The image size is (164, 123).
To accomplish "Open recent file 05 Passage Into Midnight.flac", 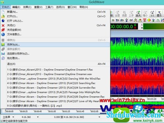I will tap(55, 92).
